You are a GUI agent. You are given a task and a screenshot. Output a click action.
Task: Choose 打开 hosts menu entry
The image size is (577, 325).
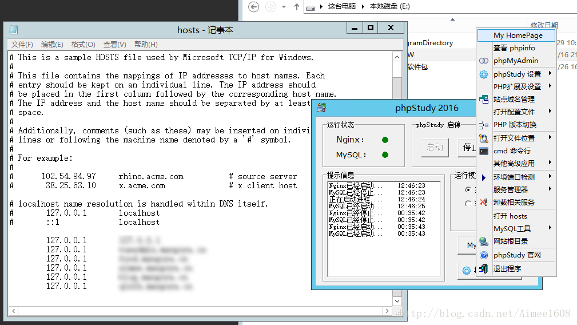(516, 216)
